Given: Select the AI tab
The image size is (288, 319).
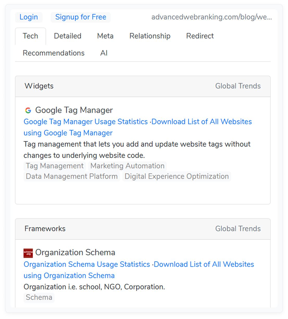Looking at the screenshot, I should pyautogui.click(x=104, y=53).
